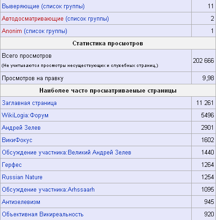Open the ВикиФокус page link

[17, 140]
